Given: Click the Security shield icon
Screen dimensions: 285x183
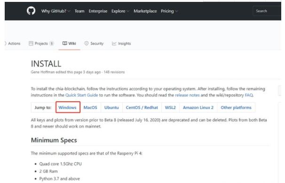Looking at the screenshot, I should tap(87, 43).
